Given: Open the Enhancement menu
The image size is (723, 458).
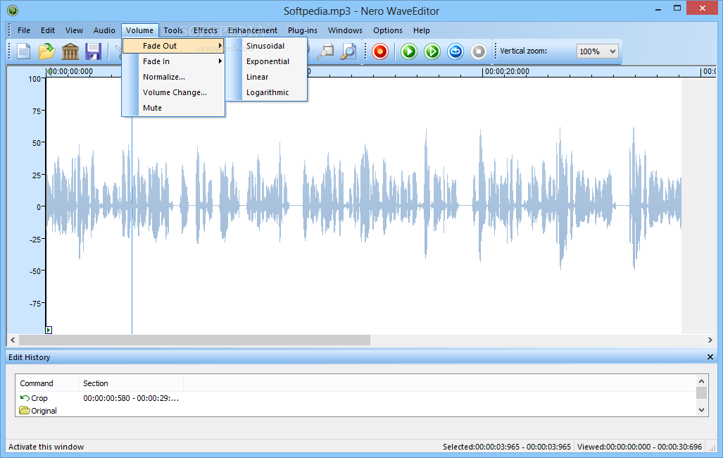Looking at the screenshot, I should (x=253, y=30).
